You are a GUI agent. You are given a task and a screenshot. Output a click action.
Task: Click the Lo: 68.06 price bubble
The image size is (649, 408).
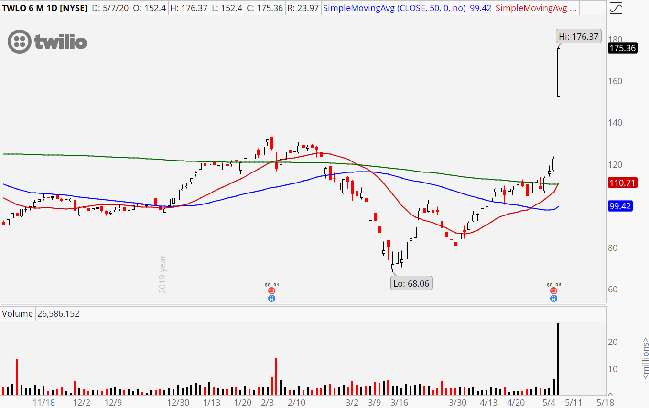(411, 283)
